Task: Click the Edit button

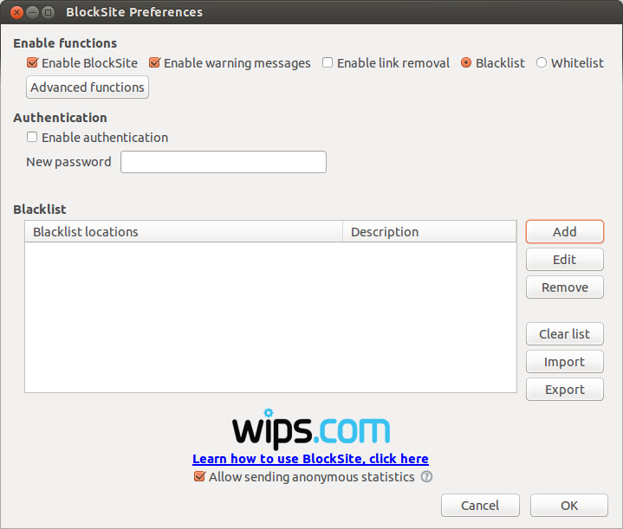Action: tap(565, 260)
